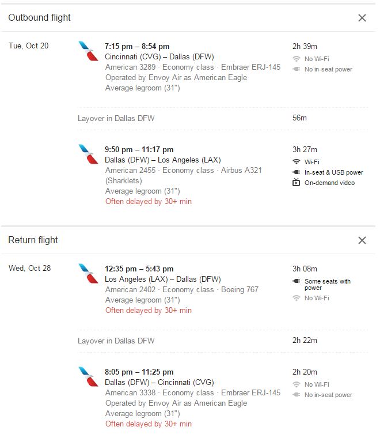Select the Return flight heading
Viewport: 380px width, 438px height.
tap(33, 240)
